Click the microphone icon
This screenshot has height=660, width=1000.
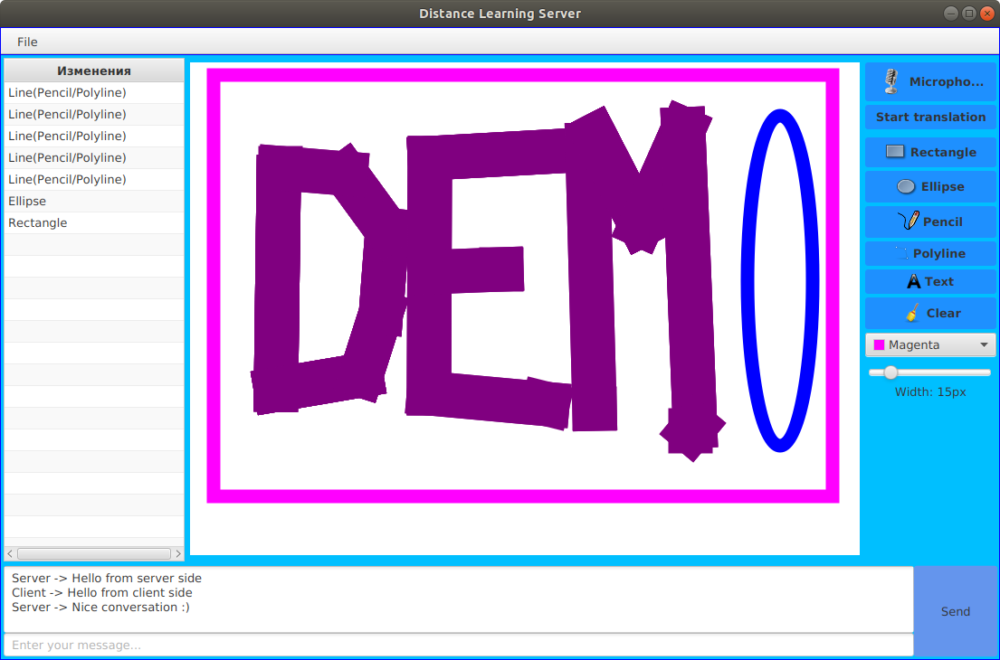click(891, 81)
